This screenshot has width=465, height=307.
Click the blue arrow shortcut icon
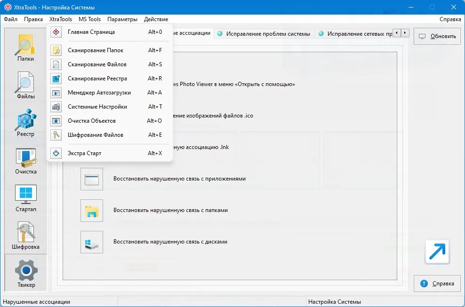(x=437, y=252)
